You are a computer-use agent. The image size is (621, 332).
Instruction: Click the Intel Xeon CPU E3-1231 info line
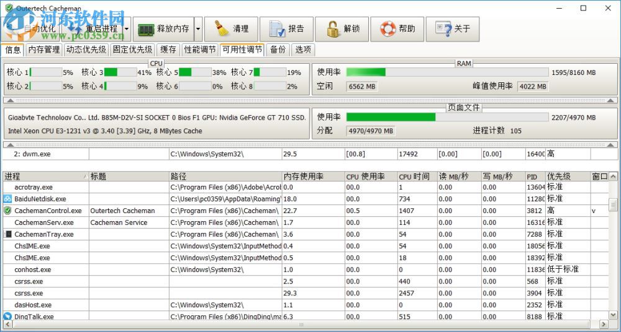[105, 131]
